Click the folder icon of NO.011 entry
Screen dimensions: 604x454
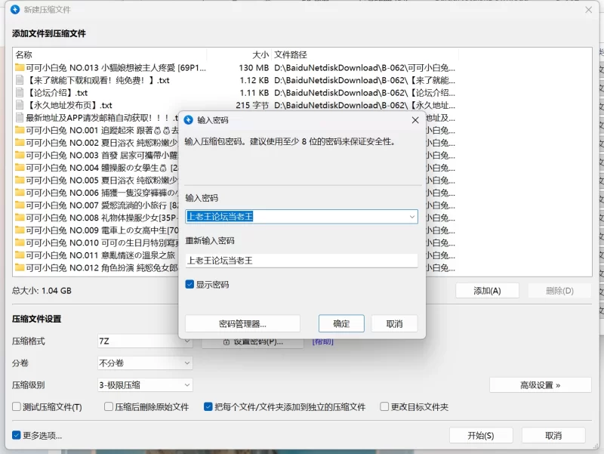(20, 255)
